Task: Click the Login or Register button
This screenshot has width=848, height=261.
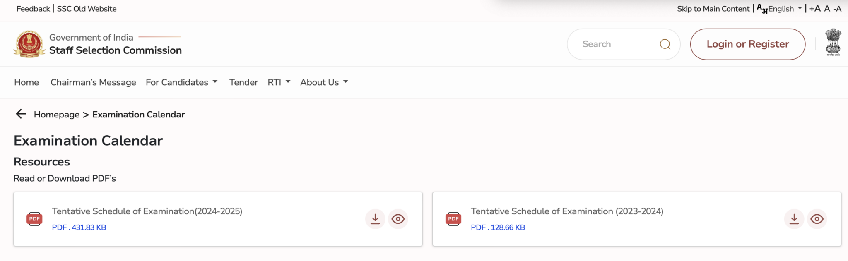Action: [x=747, y=44]
